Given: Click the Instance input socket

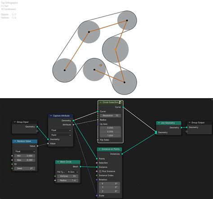Looking at the screenshot, I should click(x=97, y=167).
